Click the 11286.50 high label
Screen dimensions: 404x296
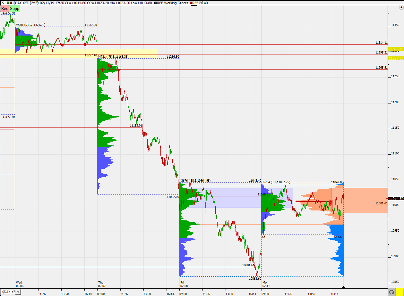pyautogui.click(x=173, y=56)
